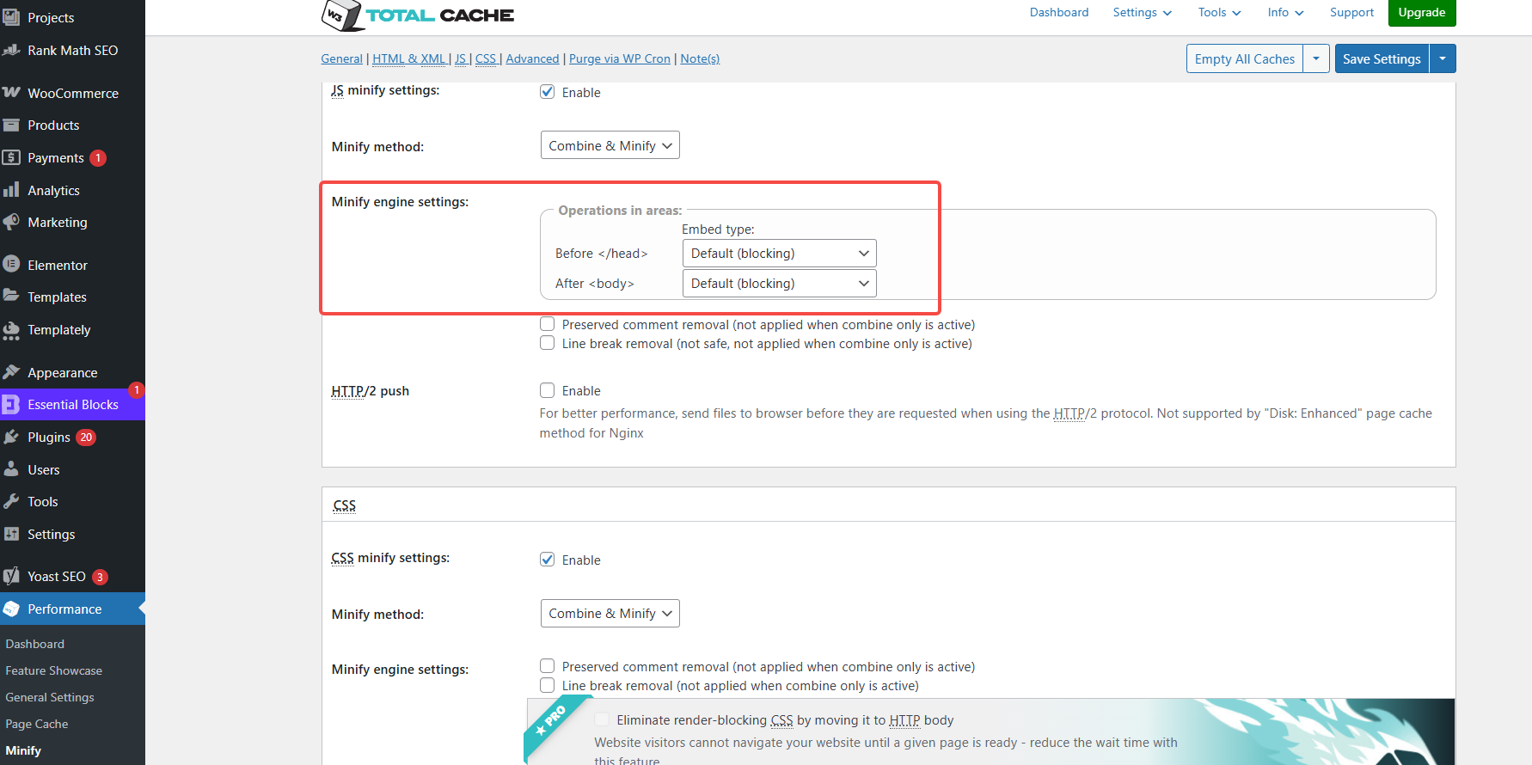Open the top Tools dropdown menu
The image size is (1532, 765).
coord(1219,12)
